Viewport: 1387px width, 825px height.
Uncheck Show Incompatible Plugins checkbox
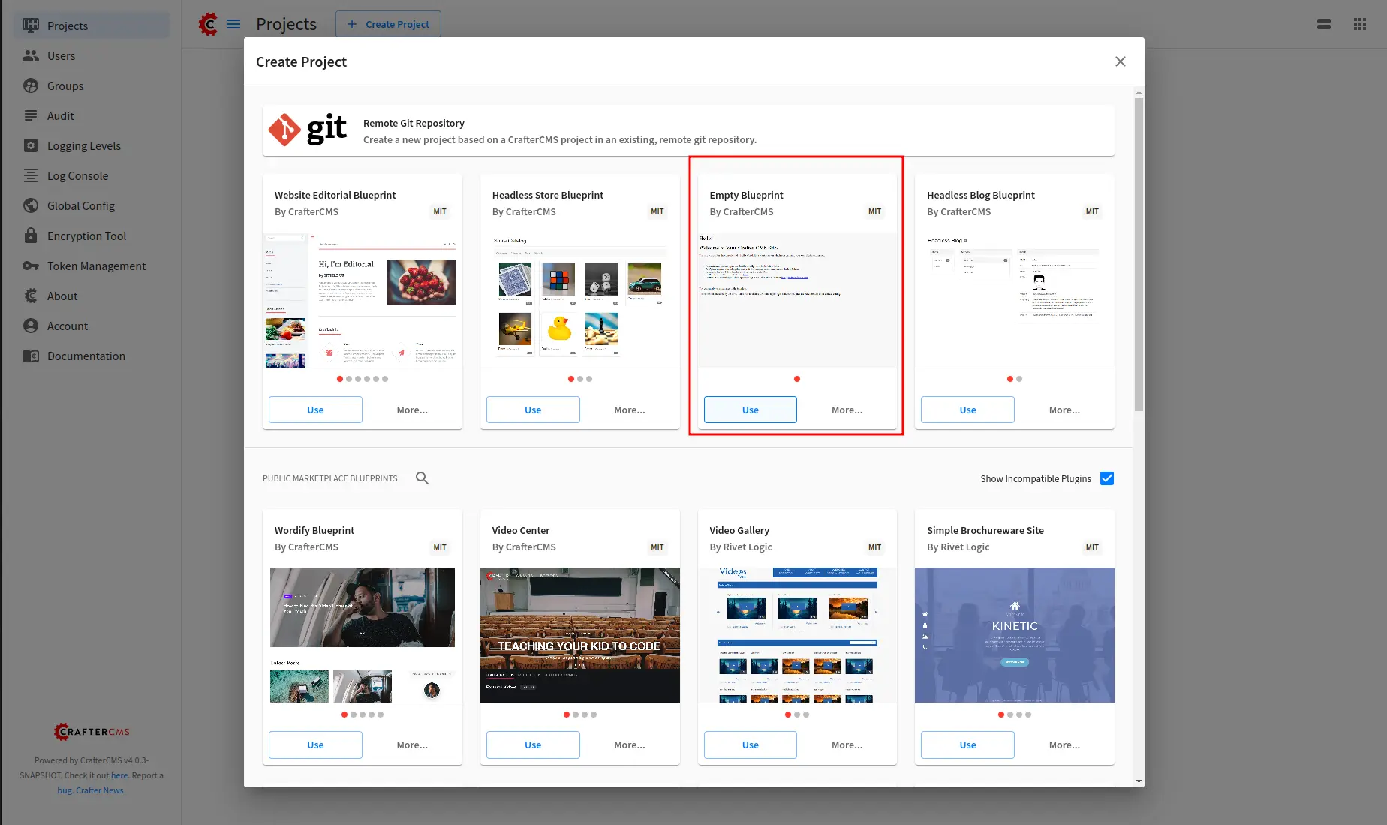pyautogui.click(x=1107, y=478)
